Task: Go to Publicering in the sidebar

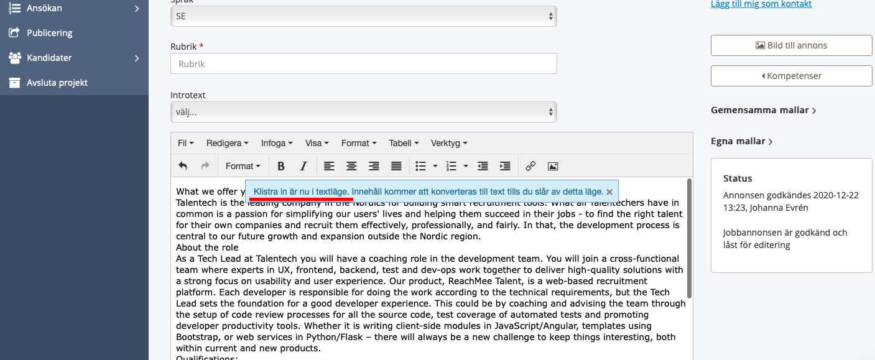Action: pyautogui.click(x=74, y=33)
